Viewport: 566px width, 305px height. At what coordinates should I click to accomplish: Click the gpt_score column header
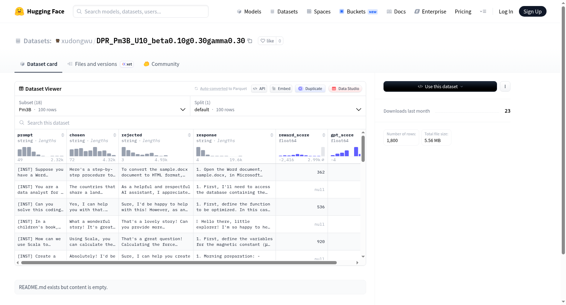coord(342,135)
